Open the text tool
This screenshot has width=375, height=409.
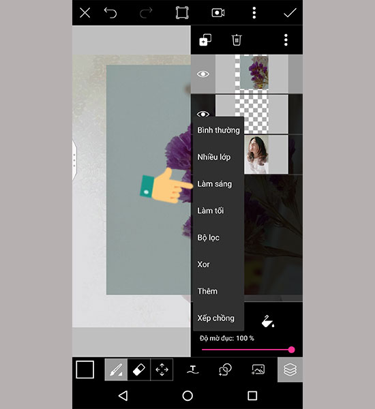193,369
